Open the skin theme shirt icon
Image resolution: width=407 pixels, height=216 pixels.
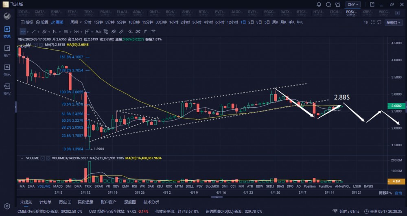coord(337,4)
